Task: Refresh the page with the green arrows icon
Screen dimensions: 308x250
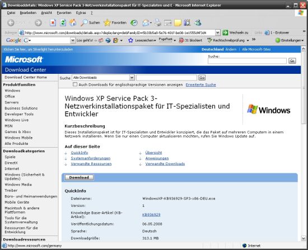Action: (63, 23)
